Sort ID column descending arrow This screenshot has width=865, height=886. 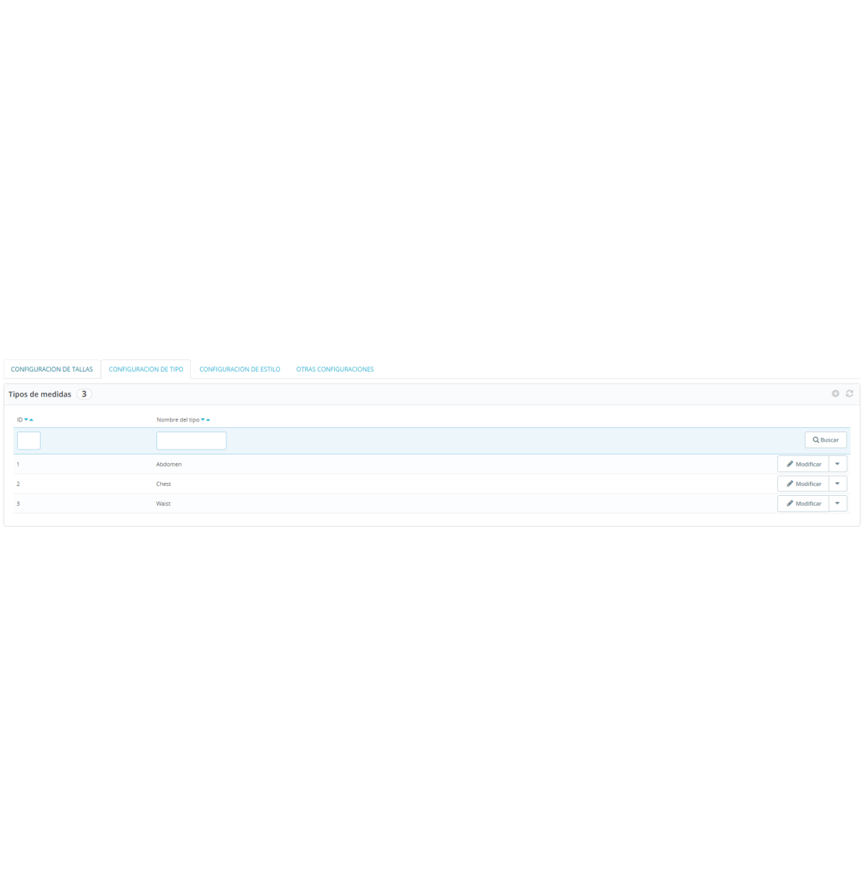click(26, 420)
